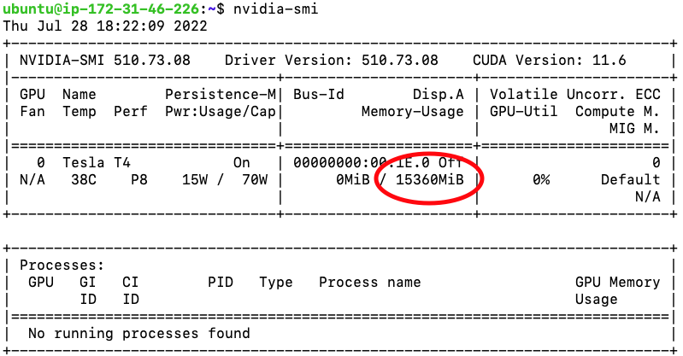Viewport: 683px width, 356px height.
Task: Click the Persistence-M column header
Action: point(220,94)
